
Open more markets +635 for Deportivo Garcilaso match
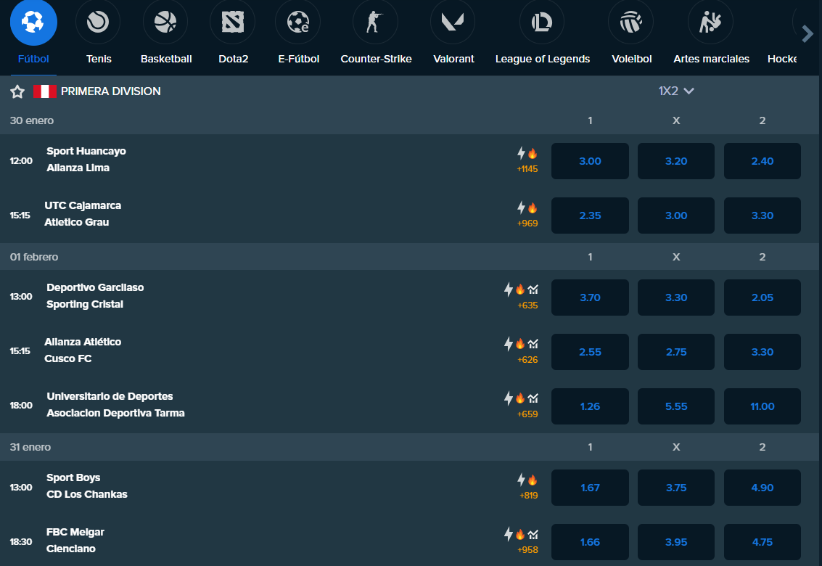point(527,305)
